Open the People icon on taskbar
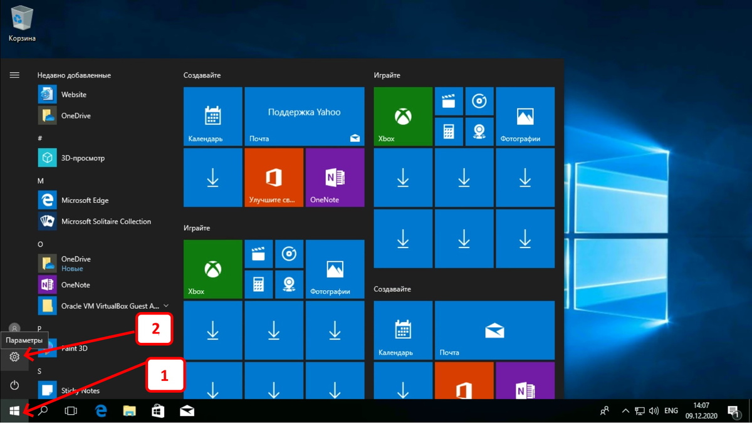 (x=605, y=411)
